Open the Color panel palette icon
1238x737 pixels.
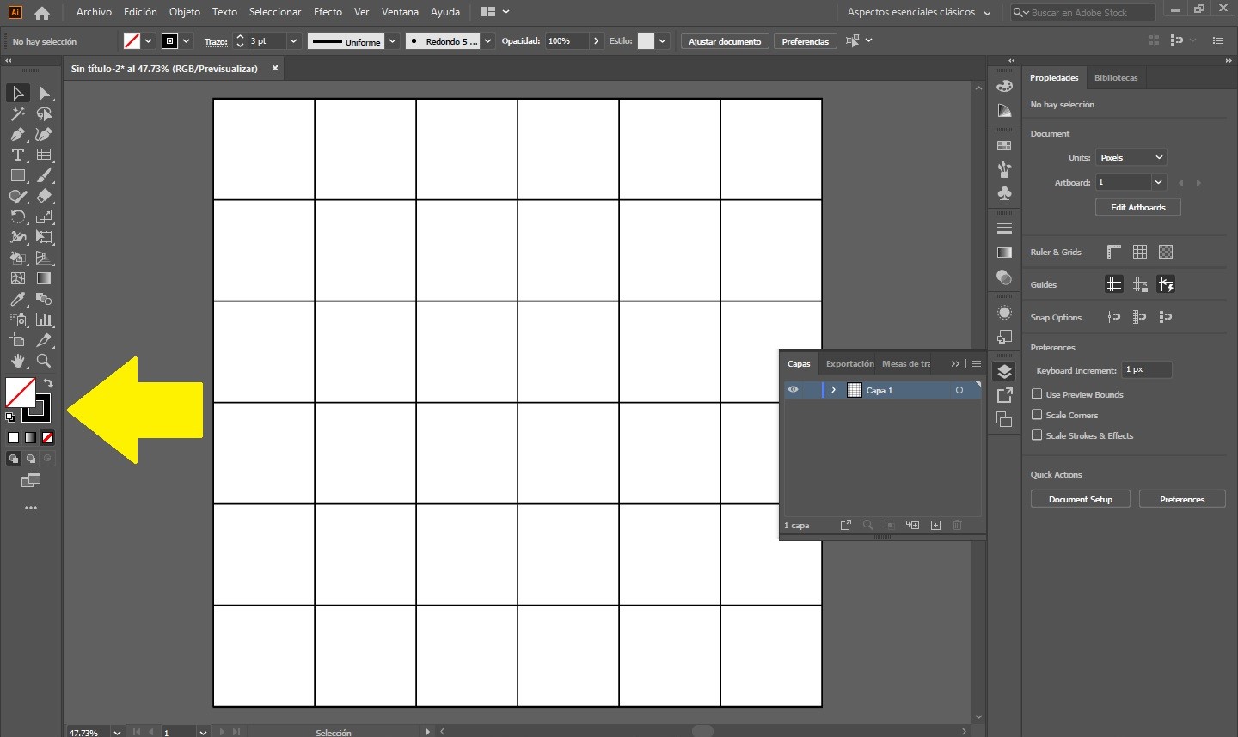click(1004, 86)
